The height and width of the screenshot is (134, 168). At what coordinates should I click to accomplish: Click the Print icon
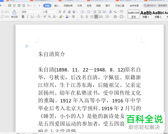[x=19, y=5]
